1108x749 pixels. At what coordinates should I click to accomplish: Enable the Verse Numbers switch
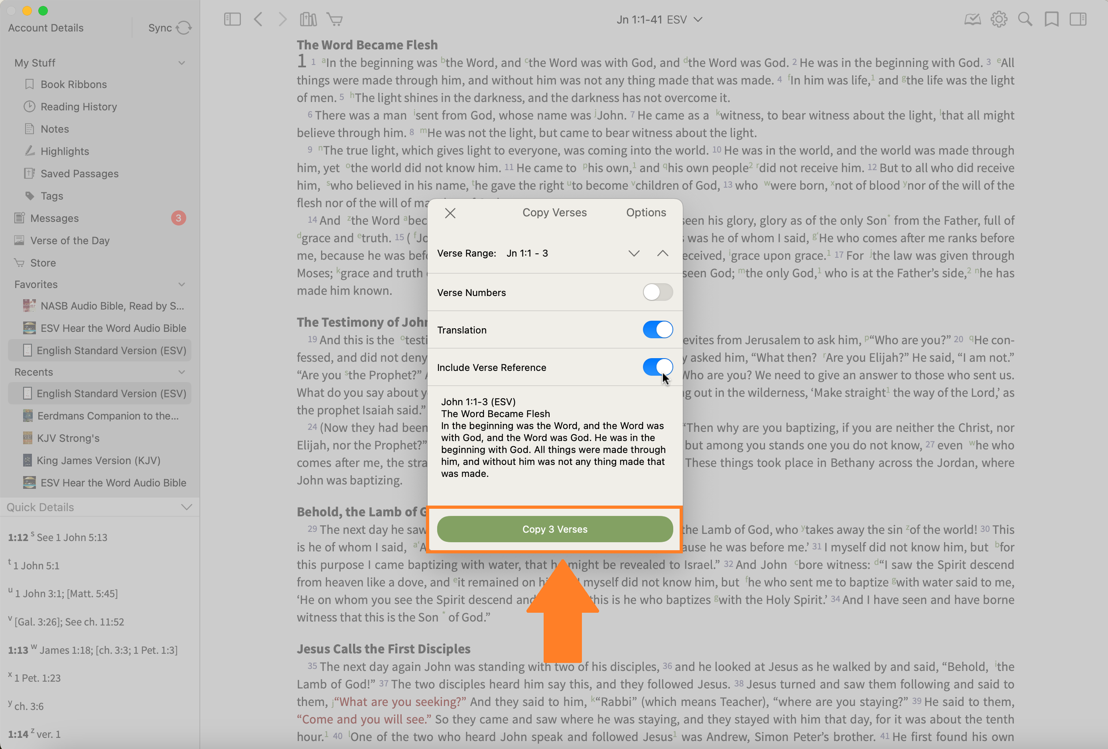point(657,292)
